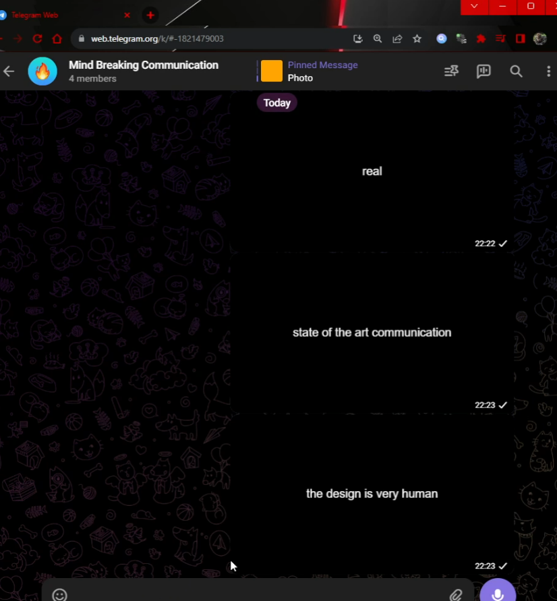
Task: Bookmark this page with the star icon
Action: [417, 38]
